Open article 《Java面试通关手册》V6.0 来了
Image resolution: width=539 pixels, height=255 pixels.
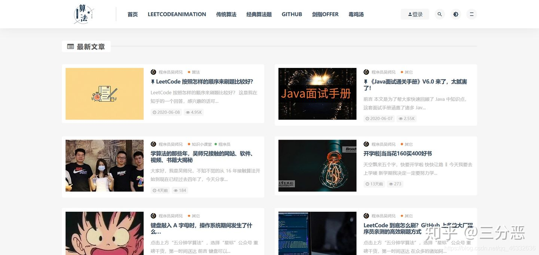[415, 85]
